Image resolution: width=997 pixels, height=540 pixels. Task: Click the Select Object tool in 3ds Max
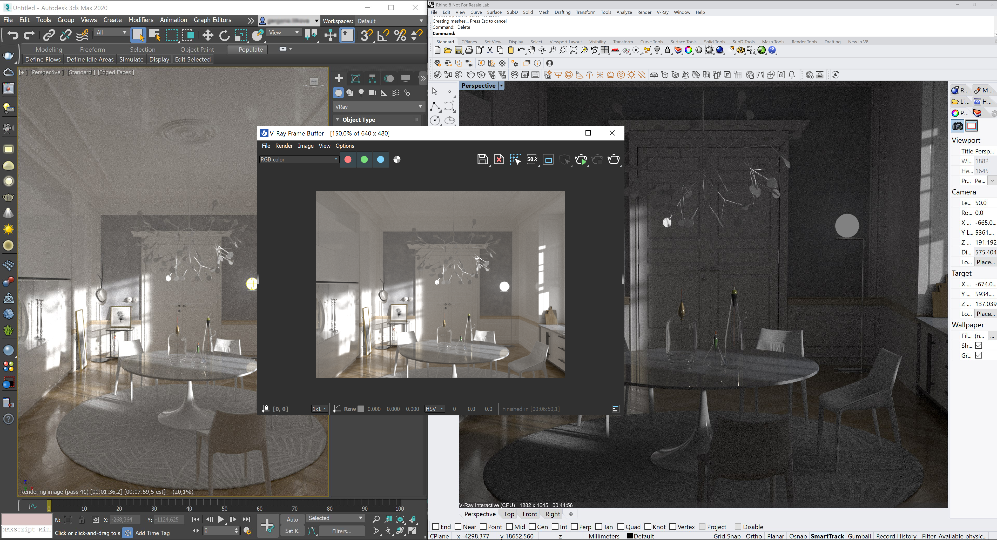[x=138, y=35]
